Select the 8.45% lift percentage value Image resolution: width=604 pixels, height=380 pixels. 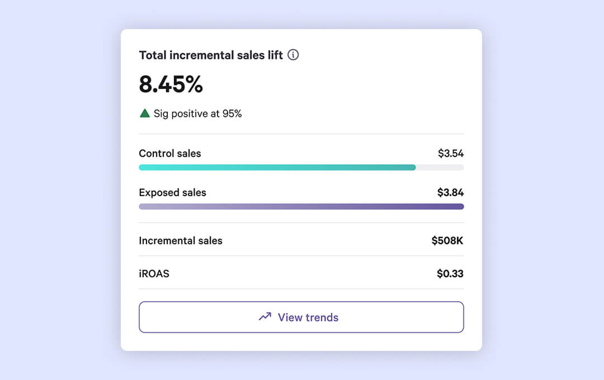click(171, 84)
